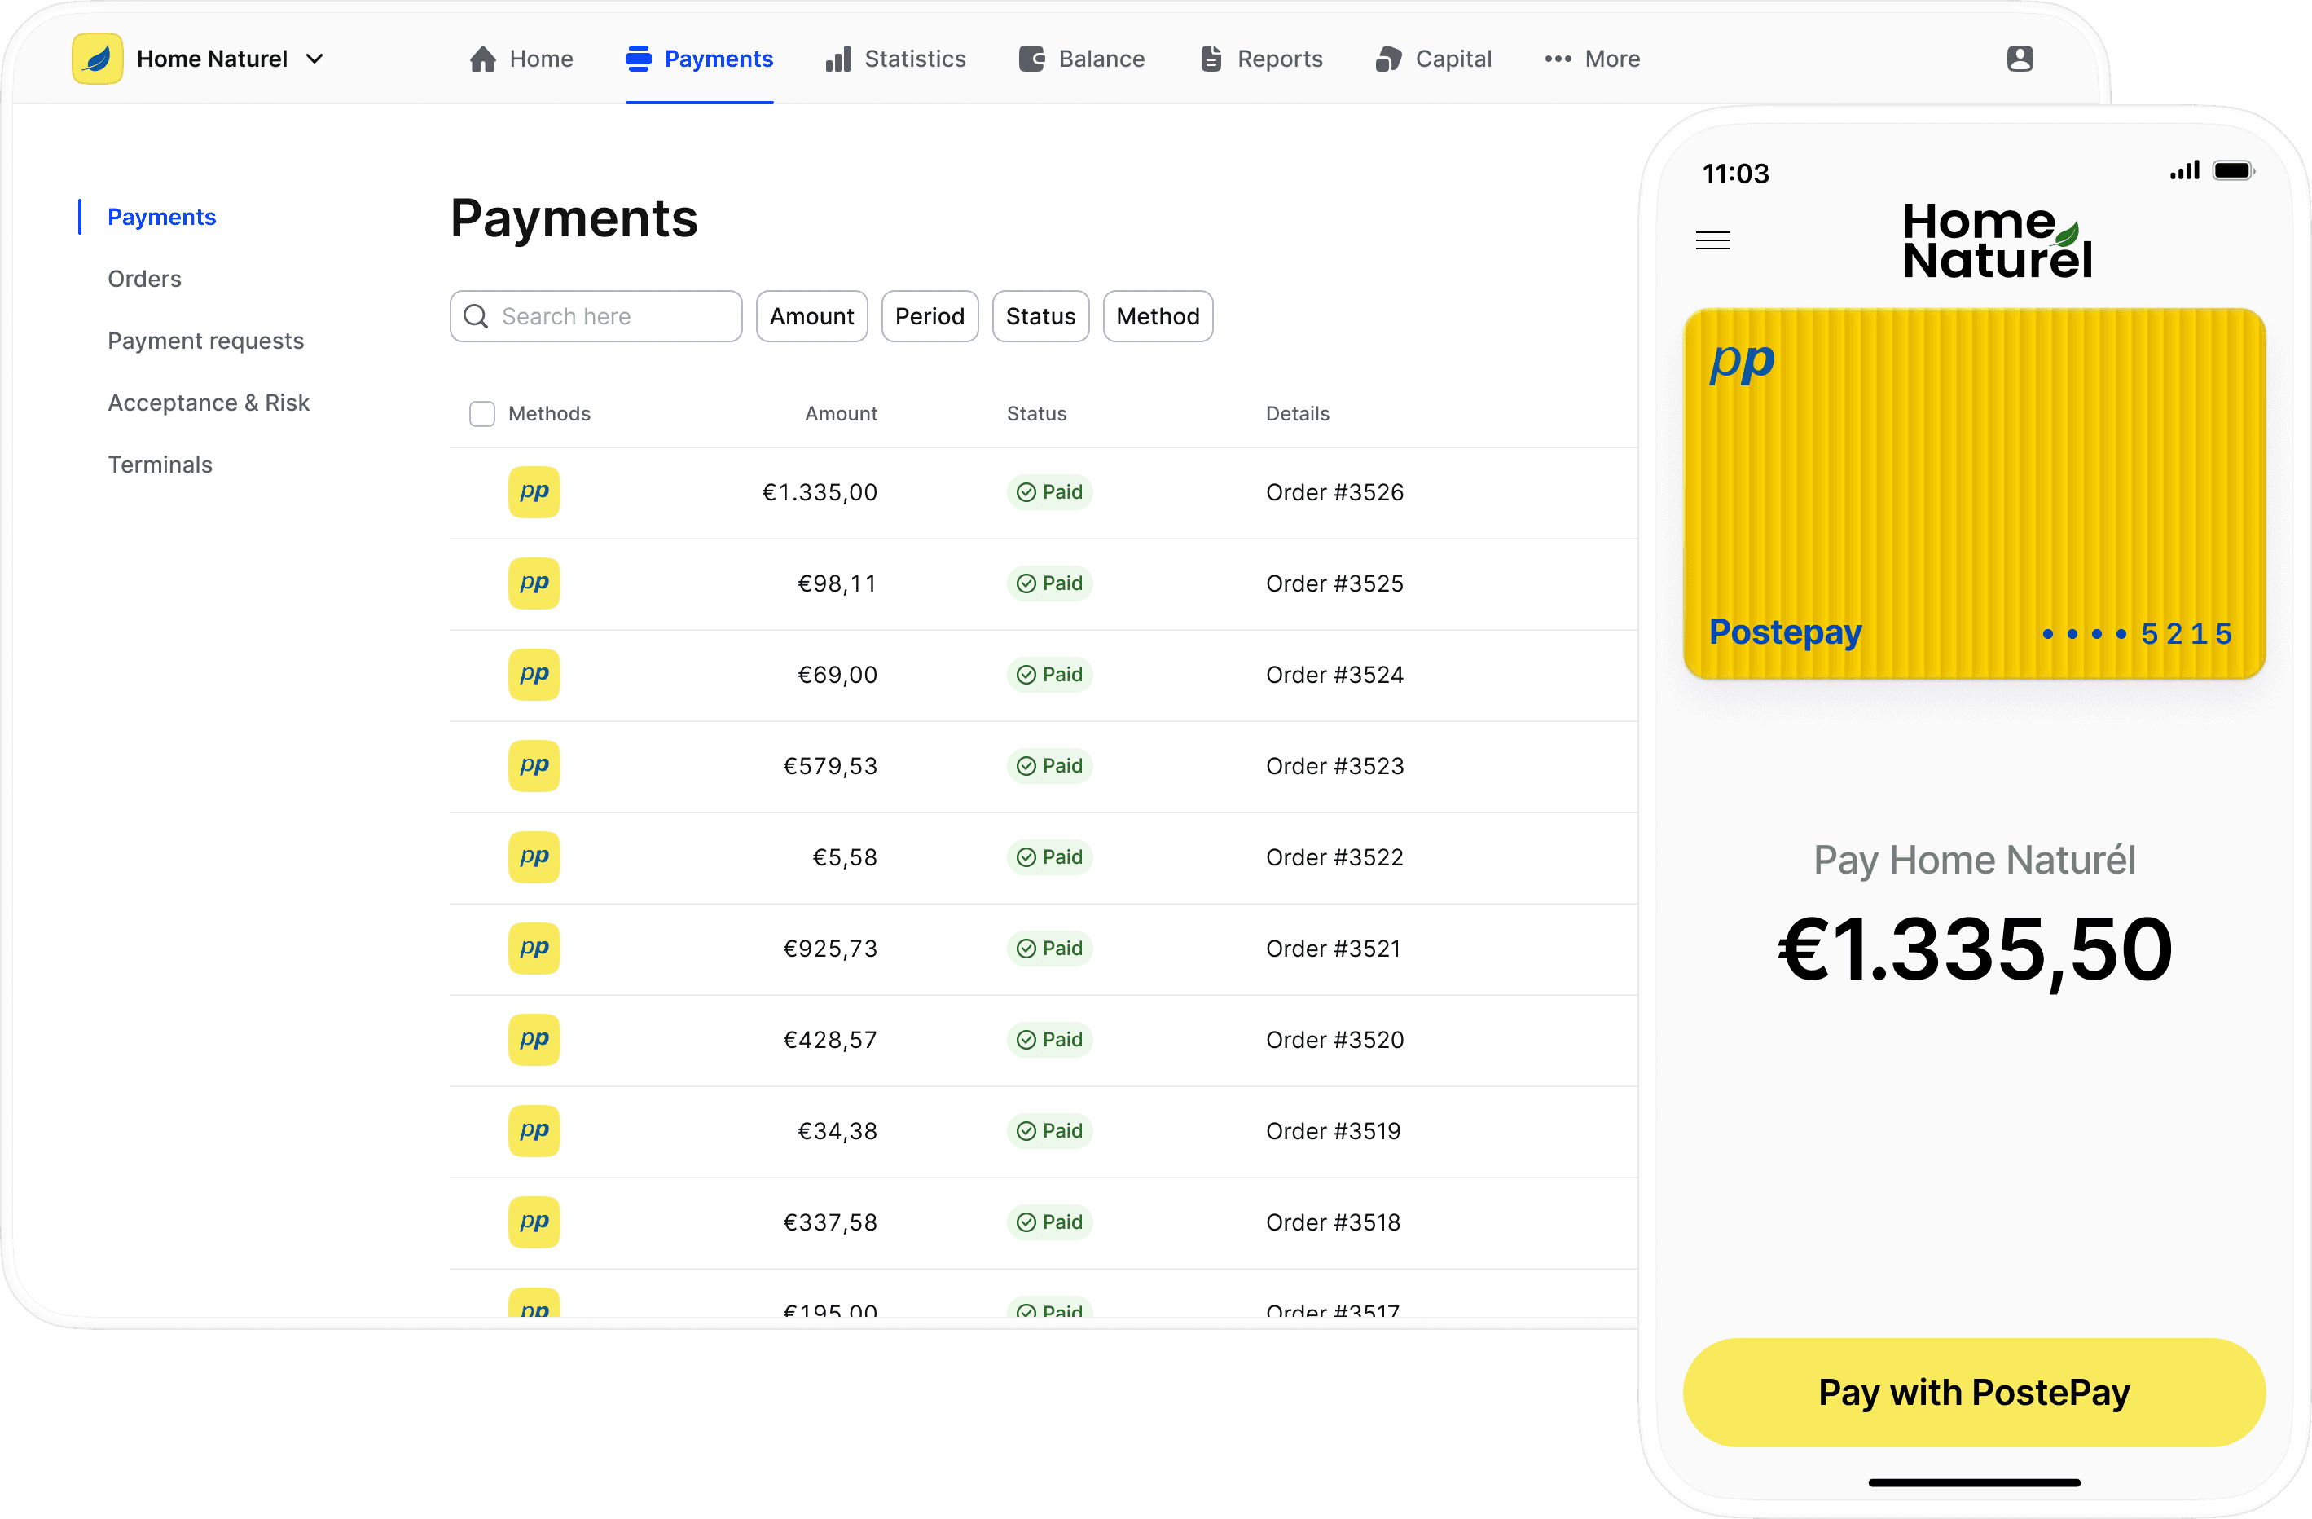This screenshot has width=2312, height=1519.
Task: Toggle the Paid status badge for Order #3525
Action: coord(1049,583)
